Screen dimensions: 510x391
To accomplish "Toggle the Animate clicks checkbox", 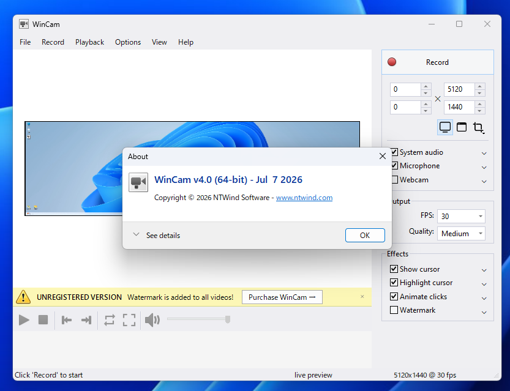I will [394, 297].
